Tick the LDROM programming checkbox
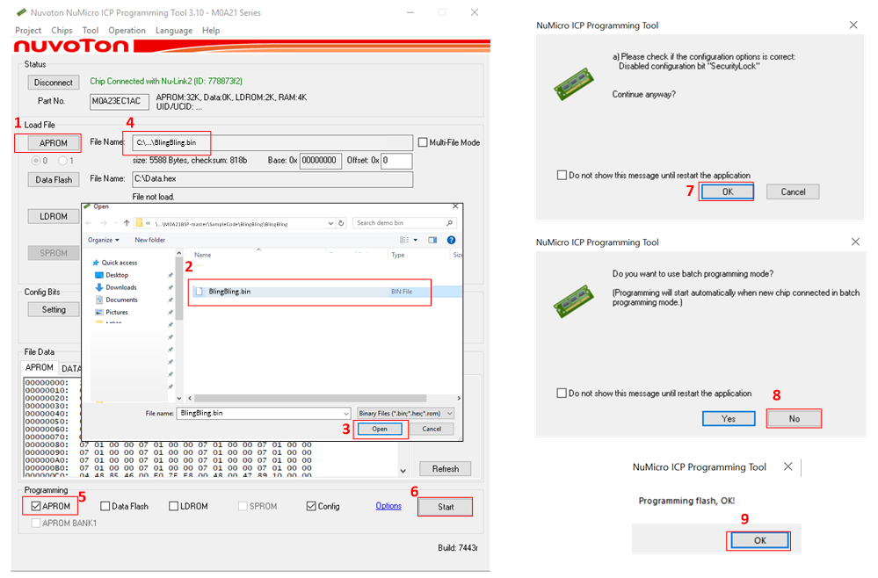Image resolution: width=878 pixels, height=578 pixels. pos(174,506)
